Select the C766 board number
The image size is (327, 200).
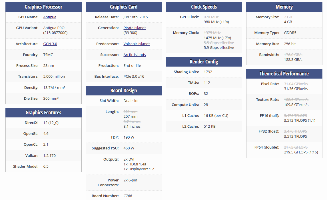[128, 196]
